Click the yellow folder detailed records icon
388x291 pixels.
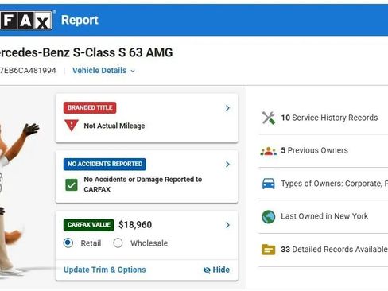[269, 250]
